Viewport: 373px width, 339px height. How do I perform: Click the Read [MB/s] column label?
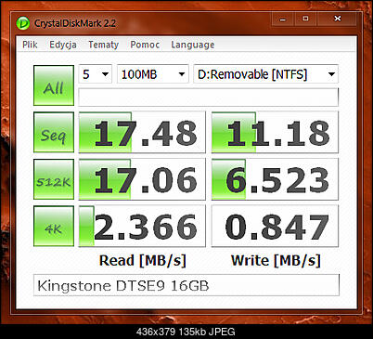(143, 261)
